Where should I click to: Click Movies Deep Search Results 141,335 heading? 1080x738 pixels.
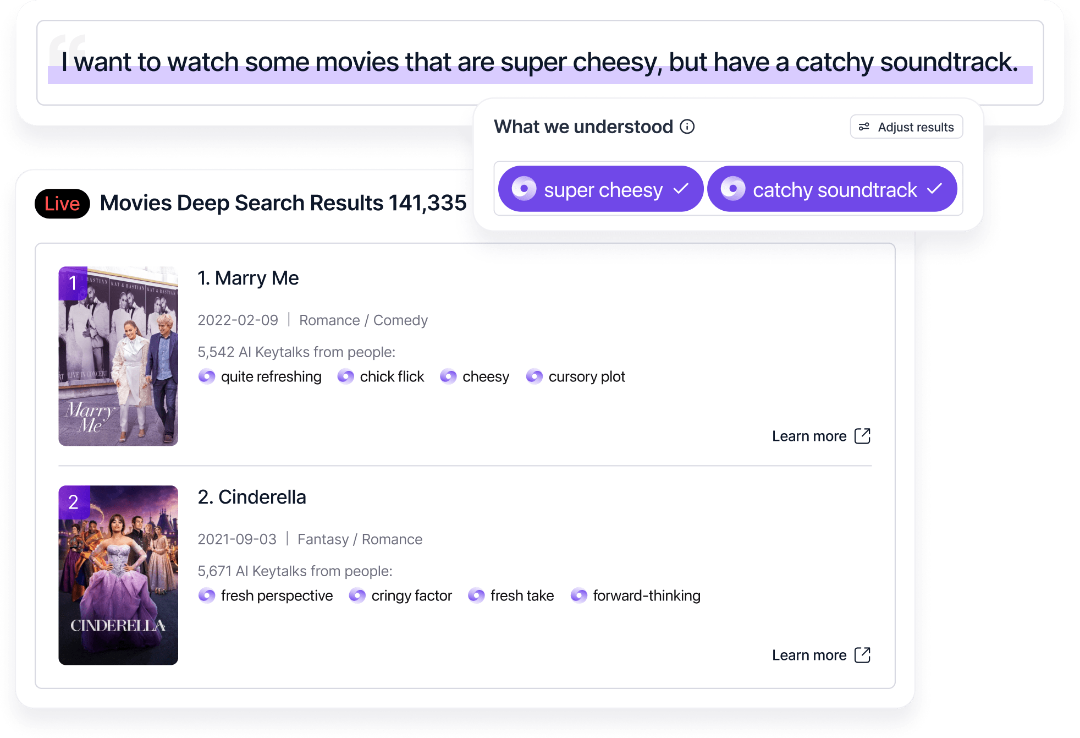click(x=283, y=203)
